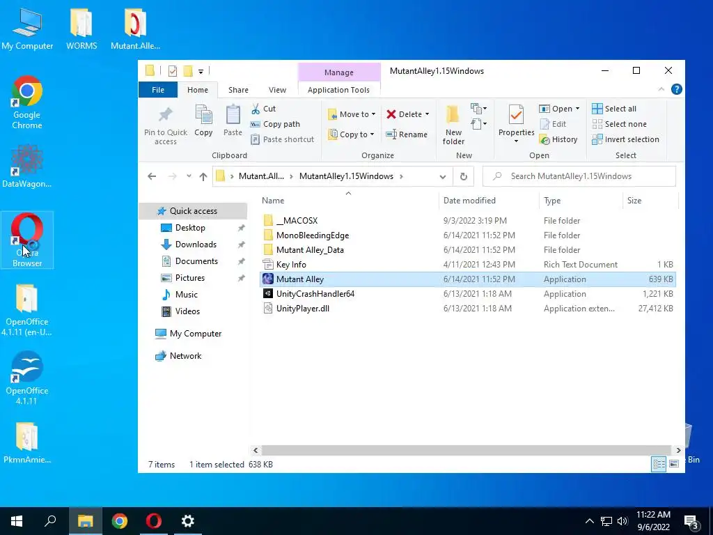
Task: Click Select all in ribbon
Action: tap(614, 109)
